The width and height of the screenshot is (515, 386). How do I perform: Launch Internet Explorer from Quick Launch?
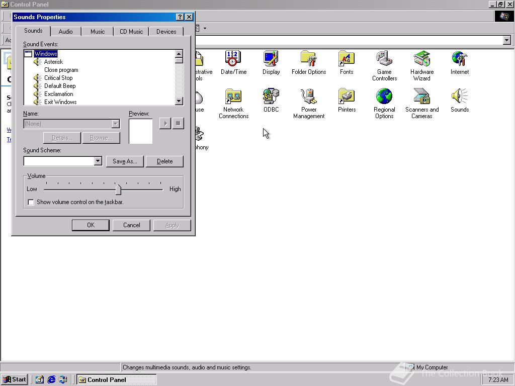51,379
